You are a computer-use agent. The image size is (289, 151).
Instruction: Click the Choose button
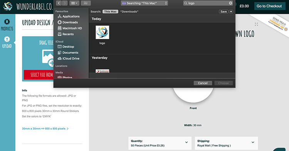point(223,83)
